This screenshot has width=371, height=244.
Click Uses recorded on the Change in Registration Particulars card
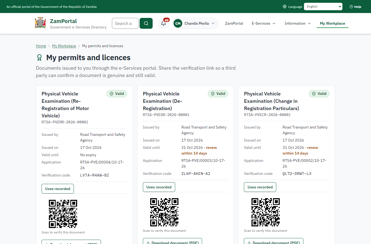[x=260, y=187]
